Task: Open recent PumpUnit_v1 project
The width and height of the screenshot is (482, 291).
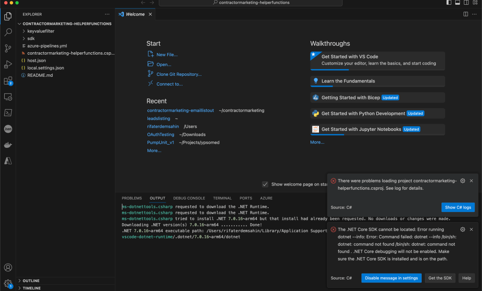Action: 161,142
